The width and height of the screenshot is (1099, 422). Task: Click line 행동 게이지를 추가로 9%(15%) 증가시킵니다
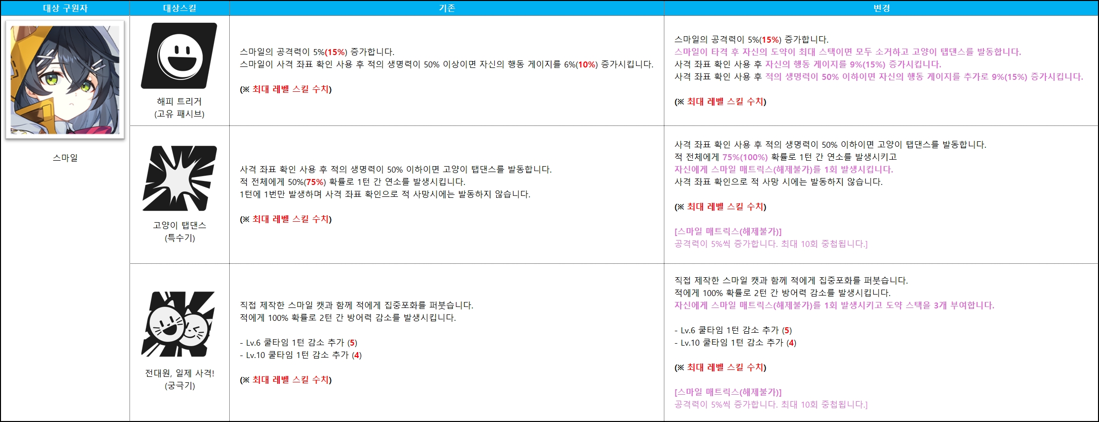click(879, 77)
